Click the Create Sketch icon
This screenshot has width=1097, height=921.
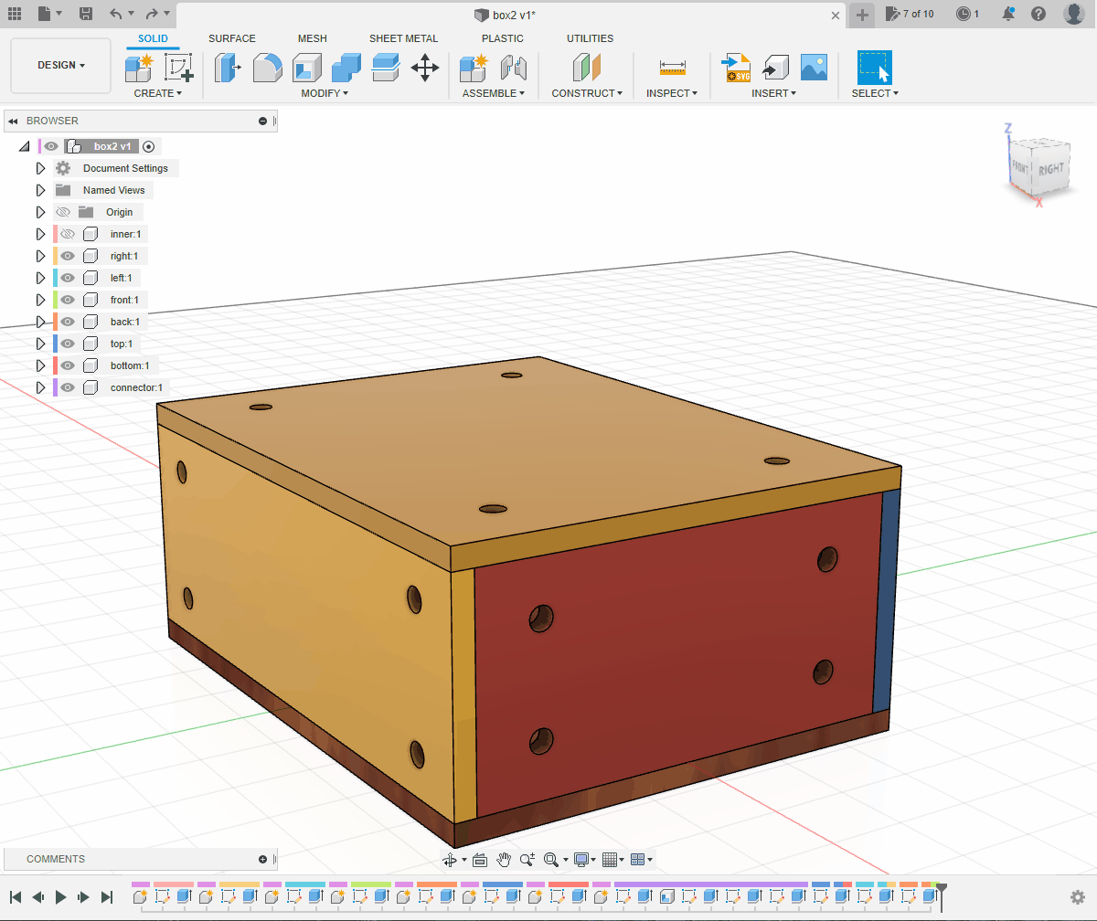179,68
